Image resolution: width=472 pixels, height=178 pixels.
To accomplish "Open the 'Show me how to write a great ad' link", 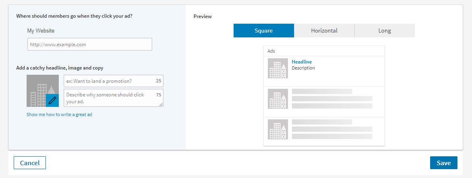I will pos(59,115).
